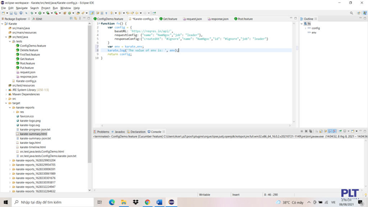Toggle Show Console on Standard Out
This screenshot has height=207, width=368.
coord(330,131)
